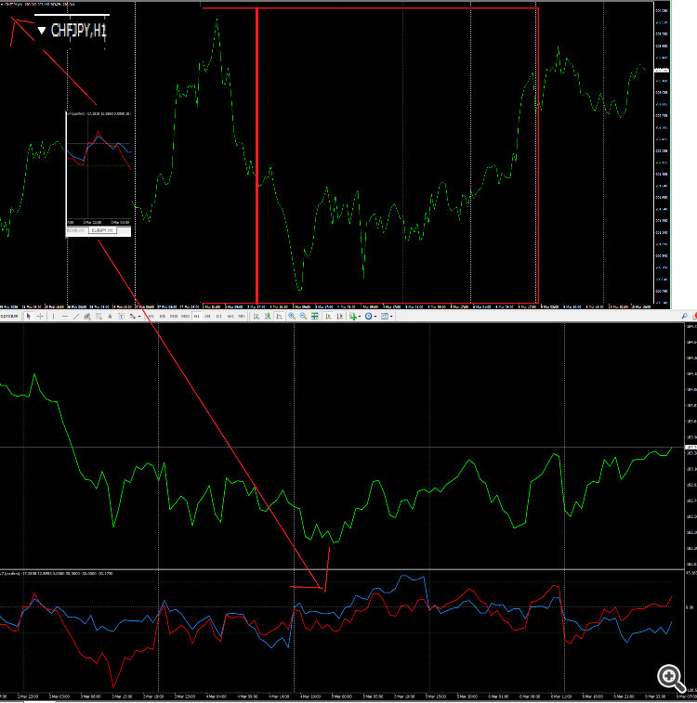Switch chart to M30 timeframe
The image size is (697, 703).
185,316
